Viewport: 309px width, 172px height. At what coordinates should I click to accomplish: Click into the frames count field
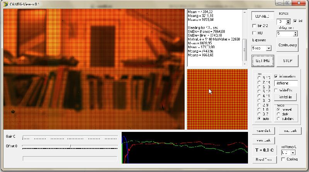coord(282,22)
